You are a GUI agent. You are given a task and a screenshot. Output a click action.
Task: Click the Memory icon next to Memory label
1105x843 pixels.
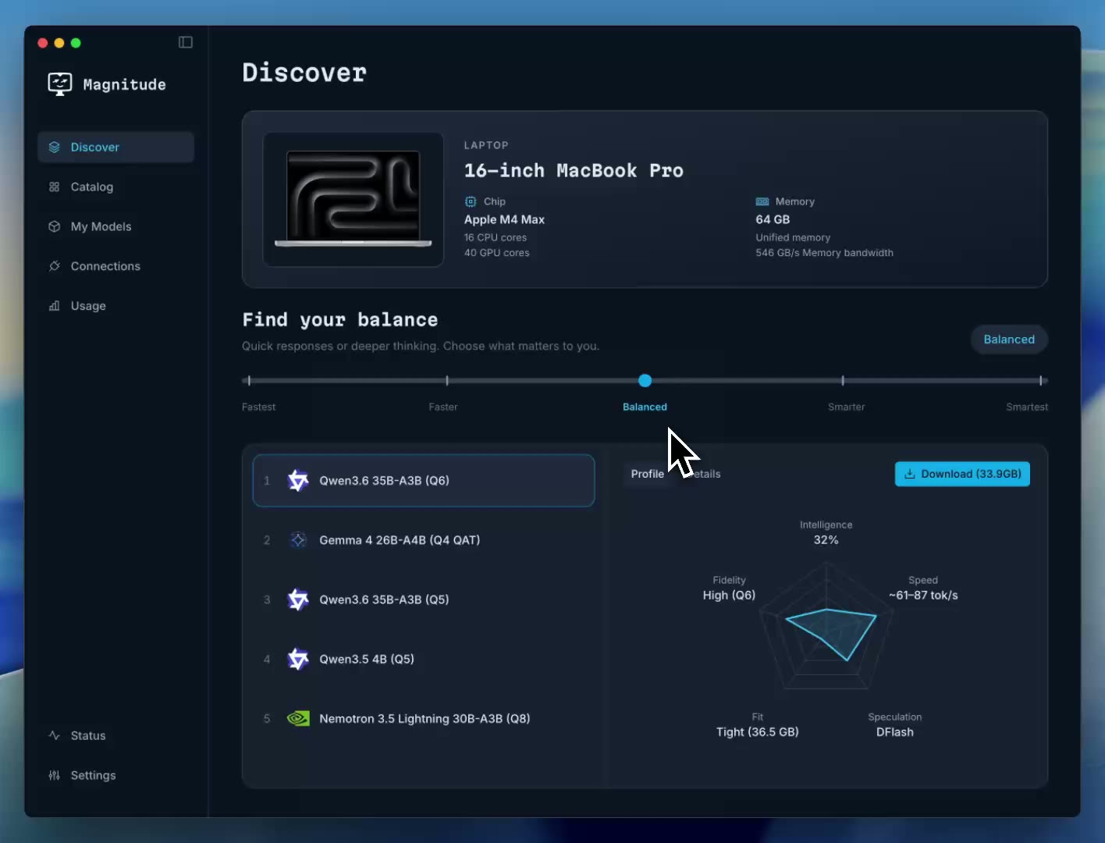[x=762, y=201]
